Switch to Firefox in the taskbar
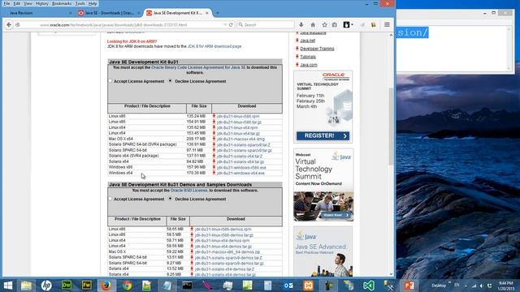The width and height of the screenshot is (520, 292). (106, 286)
